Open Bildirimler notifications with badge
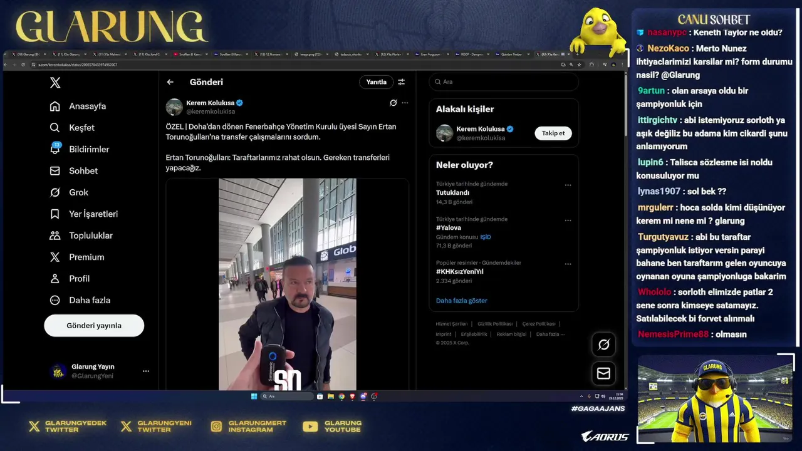This screenshot has height=451, width=802. click(79, 149)
